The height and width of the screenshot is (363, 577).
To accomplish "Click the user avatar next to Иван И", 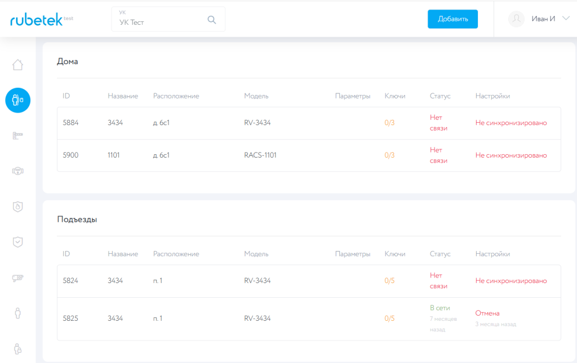I will coord(516,19).
